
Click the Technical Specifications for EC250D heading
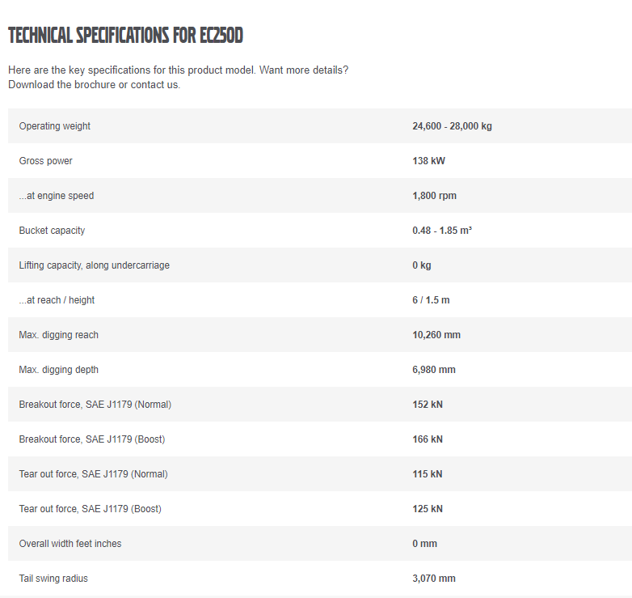[125, 36]
